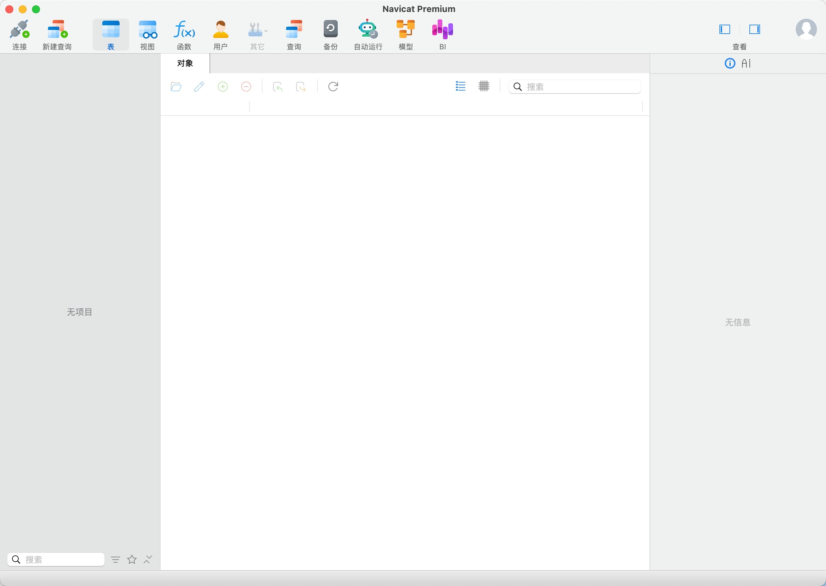Open the 用户 users section
Viewport: 826px width, 586px height.
[x=220, y=35]
